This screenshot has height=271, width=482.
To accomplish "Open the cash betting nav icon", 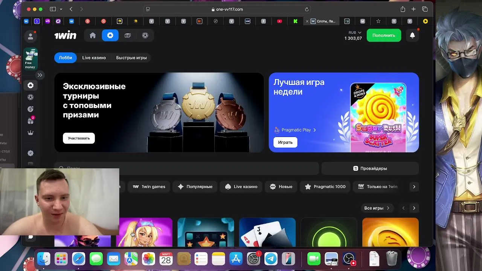I will pos(128,35).
